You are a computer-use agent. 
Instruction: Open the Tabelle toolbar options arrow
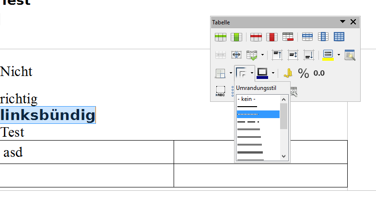[x=342, y=22]
